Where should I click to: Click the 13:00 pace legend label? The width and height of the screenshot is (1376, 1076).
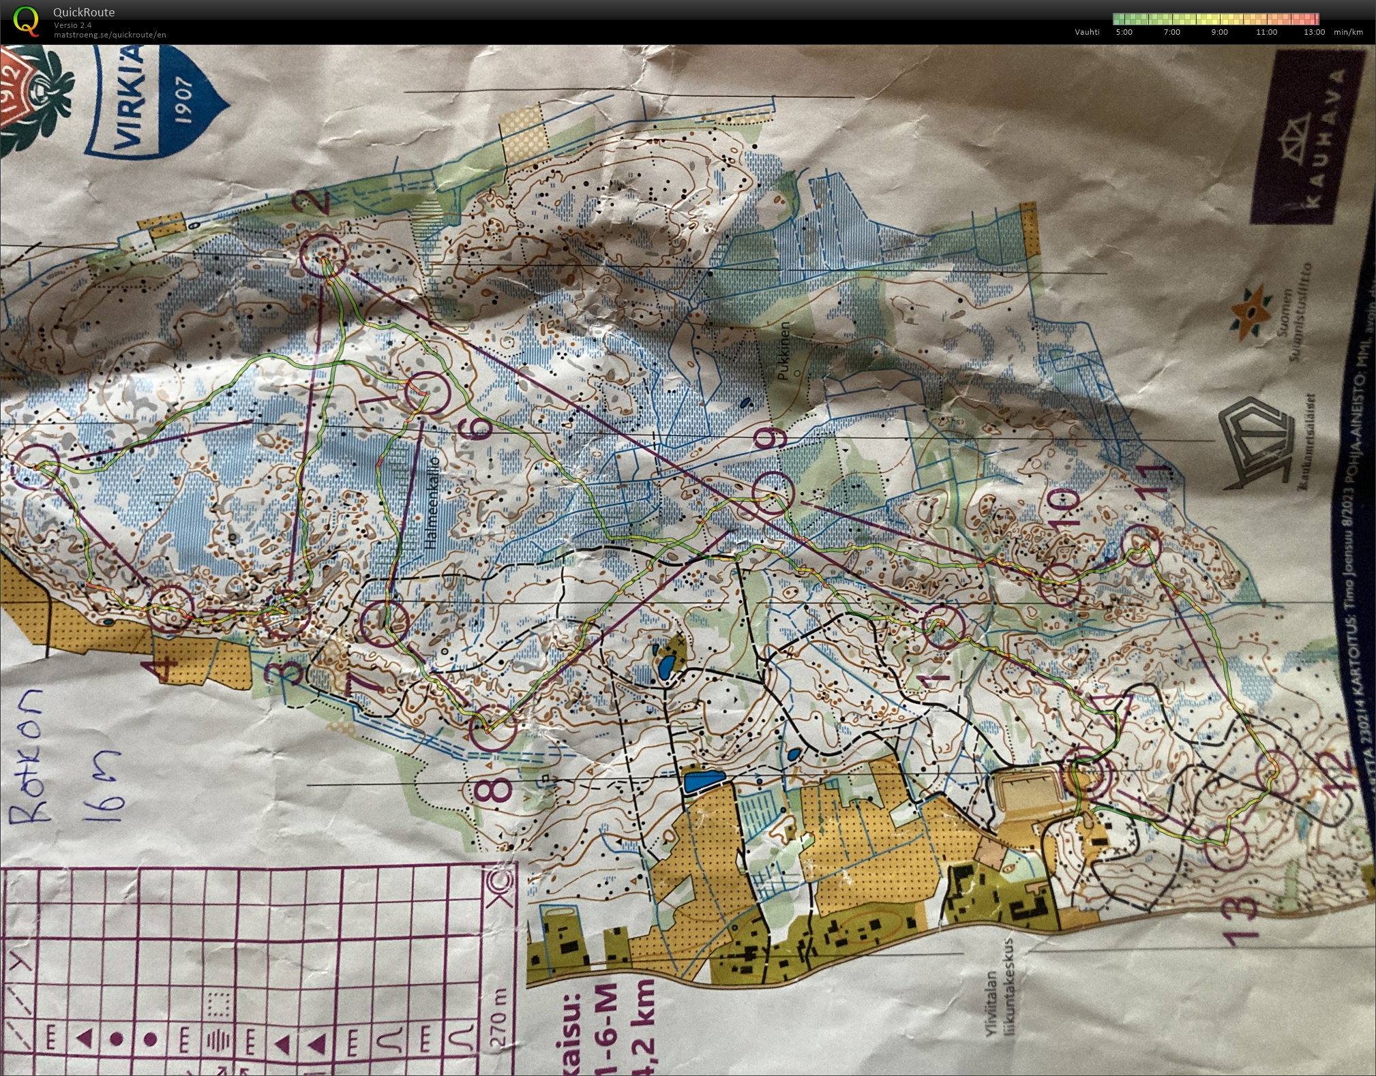tap(1314, 32)
